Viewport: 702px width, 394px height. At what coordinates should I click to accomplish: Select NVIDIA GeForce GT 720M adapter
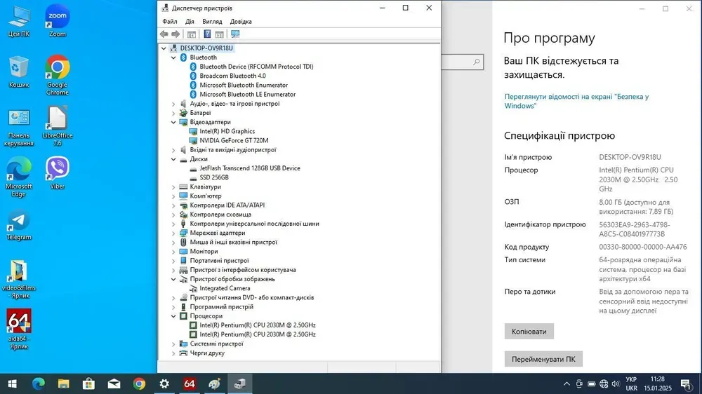[x=234, y=140]
